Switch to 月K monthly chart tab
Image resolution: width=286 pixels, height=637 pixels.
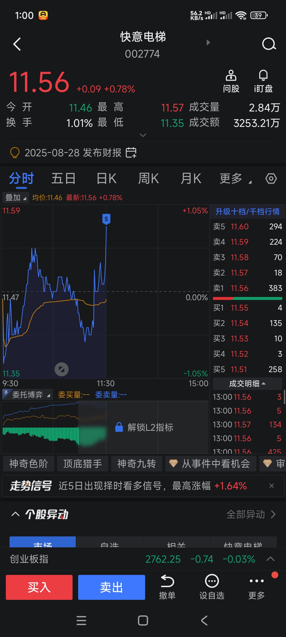(191, 179)
